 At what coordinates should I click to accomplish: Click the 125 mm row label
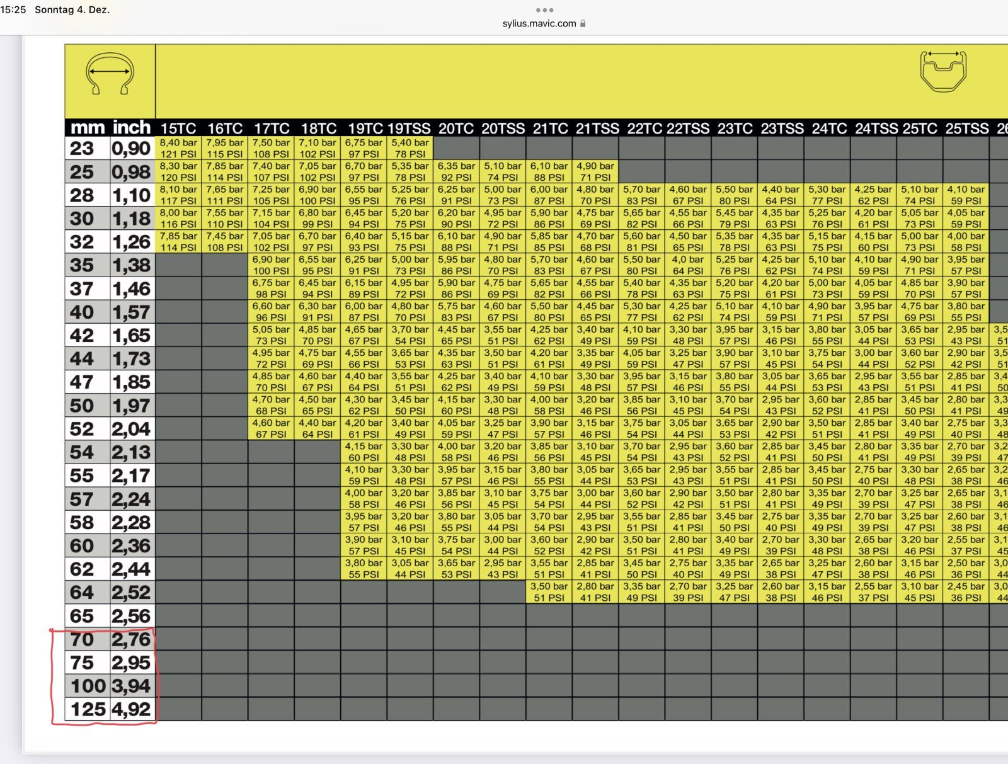pyautogui.click(x=88, y=709)
